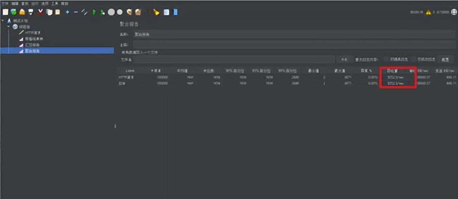The height and width of the screenshot is (199, 458).
Task: Click the blue minus Collapse All icon
Action: (76, 12)
